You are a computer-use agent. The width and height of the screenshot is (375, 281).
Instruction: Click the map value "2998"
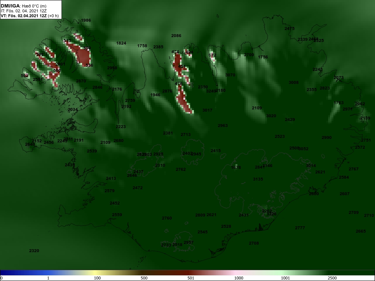112,68
